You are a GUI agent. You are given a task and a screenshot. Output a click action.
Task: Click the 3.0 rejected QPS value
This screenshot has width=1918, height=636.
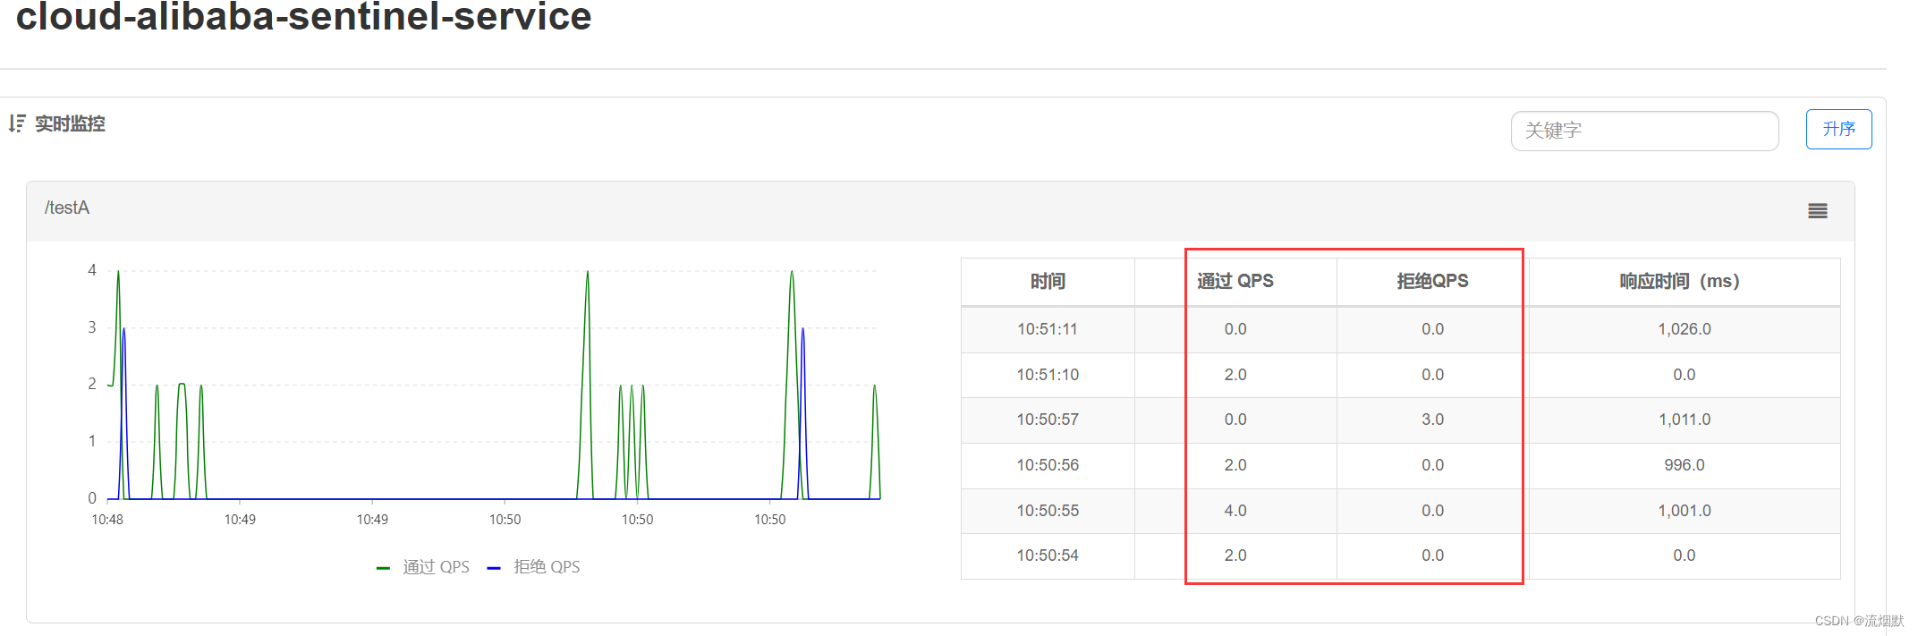1432,420
